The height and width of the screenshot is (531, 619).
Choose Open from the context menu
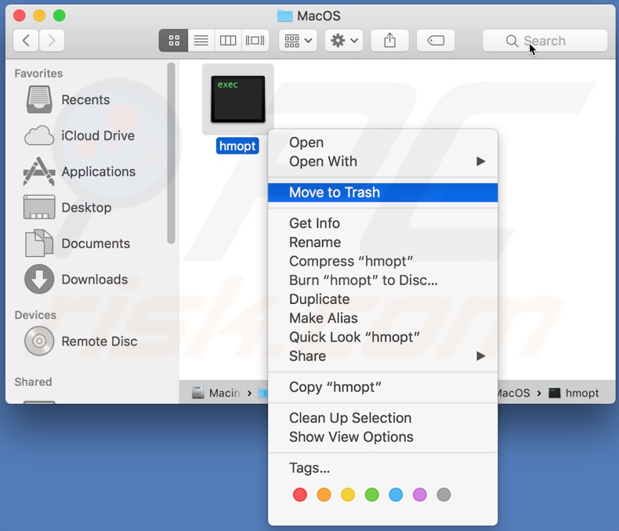pyautogui.click(x=382, y=143)
